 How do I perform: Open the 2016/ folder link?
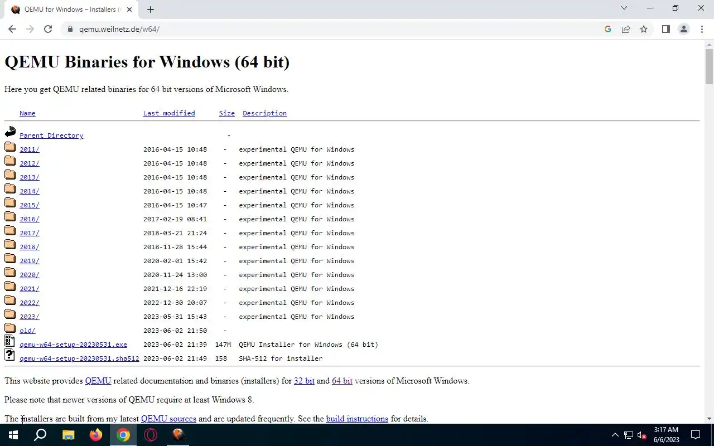(30, 219)
